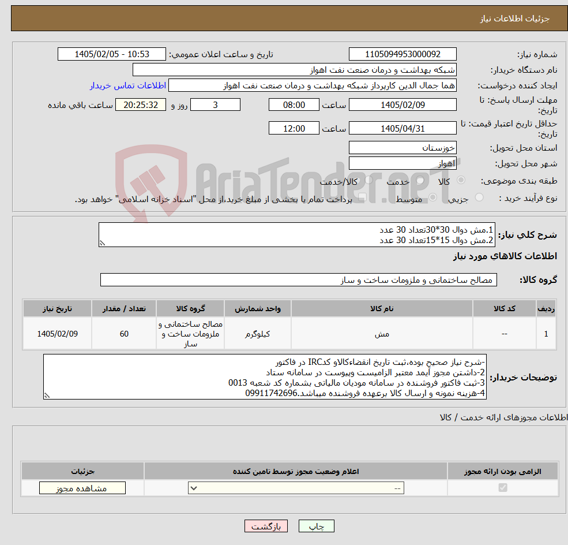Click the تعداد / مقدار column header
This screenshot has width=568, height=545.
(x=124, y=308)
